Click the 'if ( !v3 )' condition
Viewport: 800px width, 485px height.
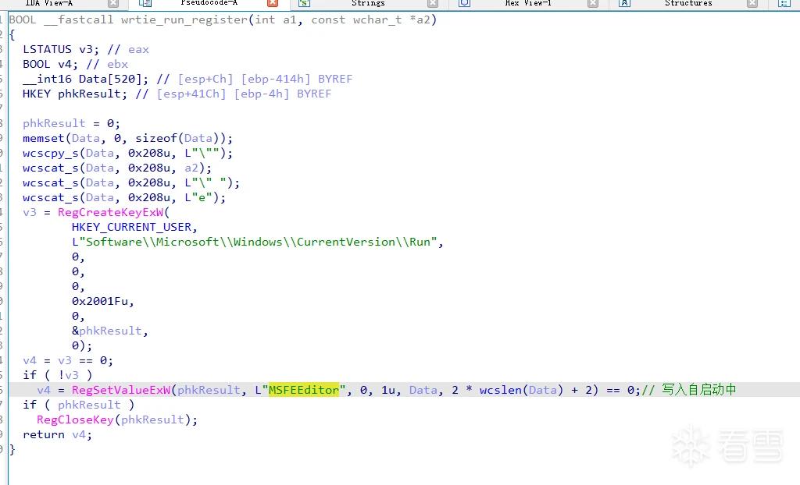[x=58, y=376]
